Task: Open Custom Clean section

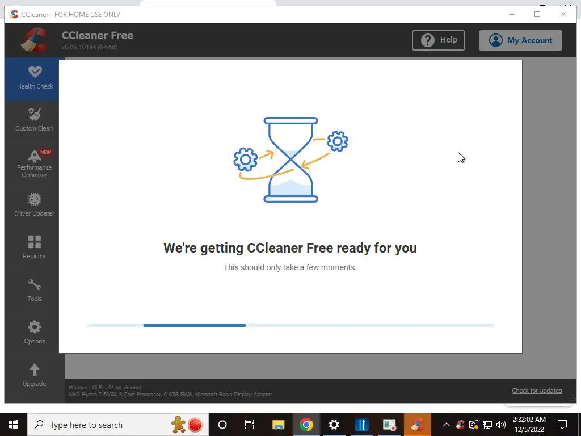Action: tap(35, 120)
